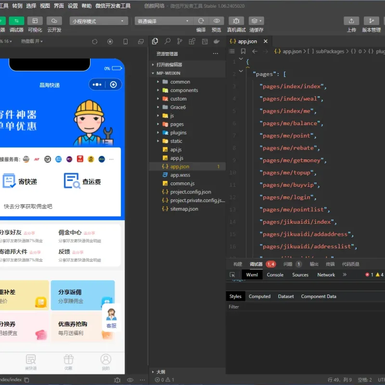Screen dimensions: 385x385
Task: Open the source control icon in sidebar
Action: click(180, 41)
